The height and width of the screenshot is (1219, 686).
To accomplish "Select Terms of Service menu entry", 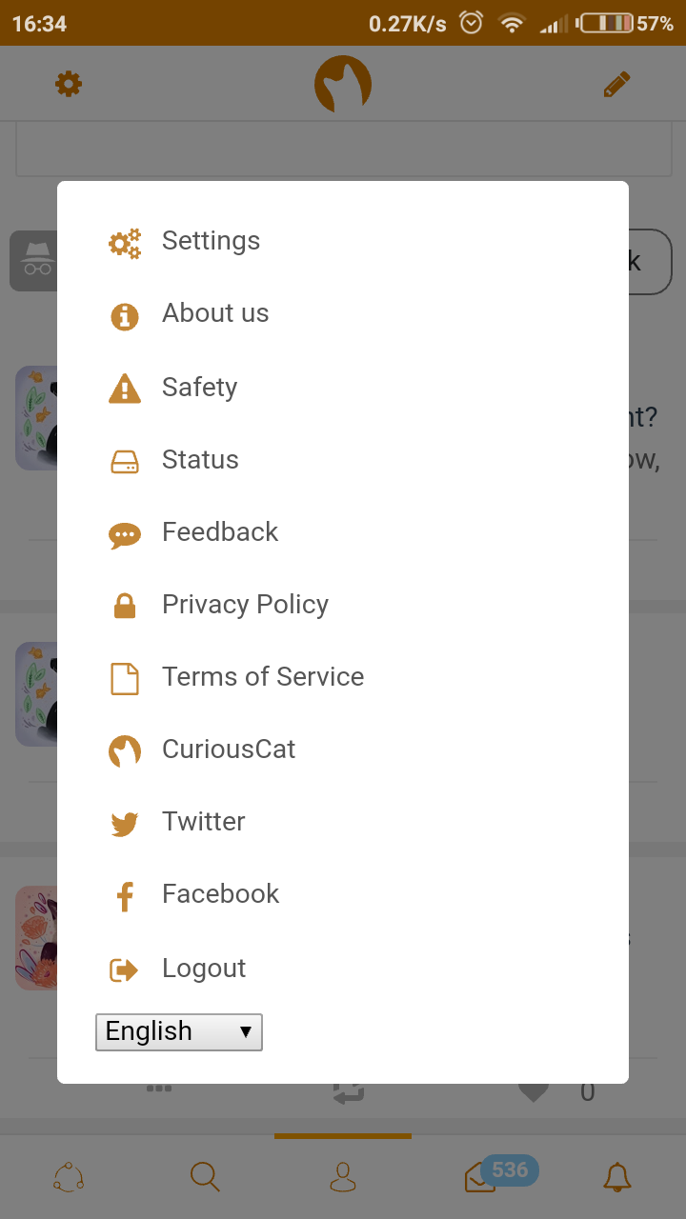I will pos(263,677).
